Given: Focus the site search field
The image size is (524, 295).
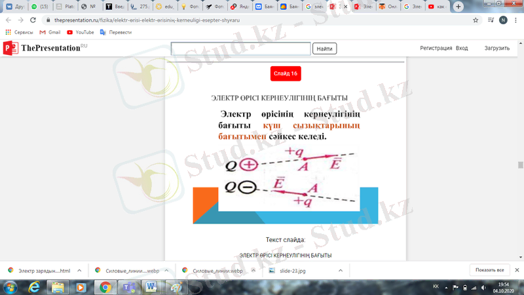Looking at the screenshot, I should 240,49.
